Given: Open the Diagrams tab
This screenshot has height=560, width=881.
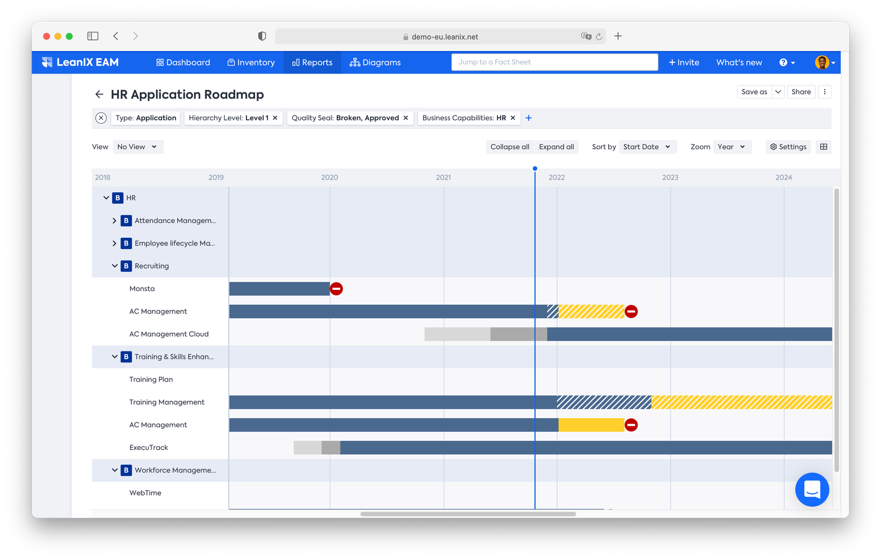Looking at the screenshot, I should click(x=375, y=63).
